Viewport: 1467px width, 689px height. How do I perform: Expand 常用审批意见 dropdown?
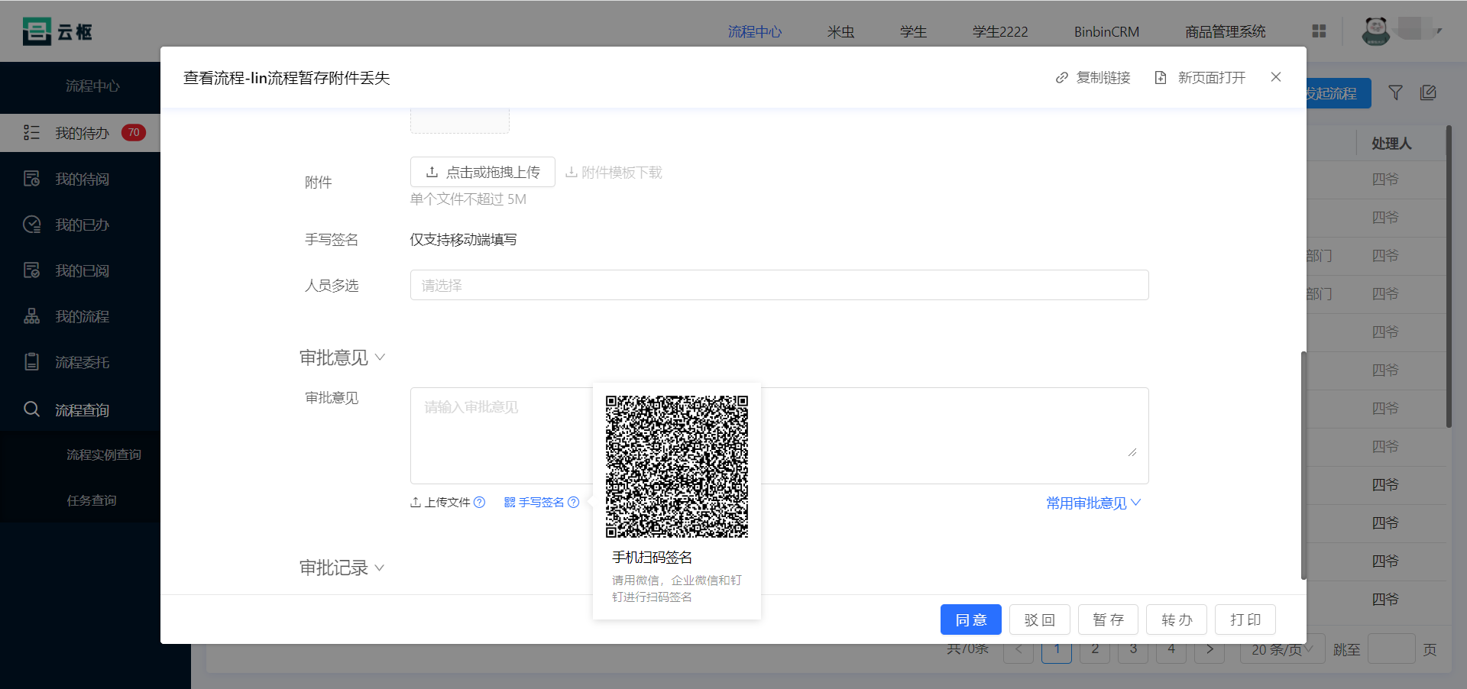[1093, 503]
